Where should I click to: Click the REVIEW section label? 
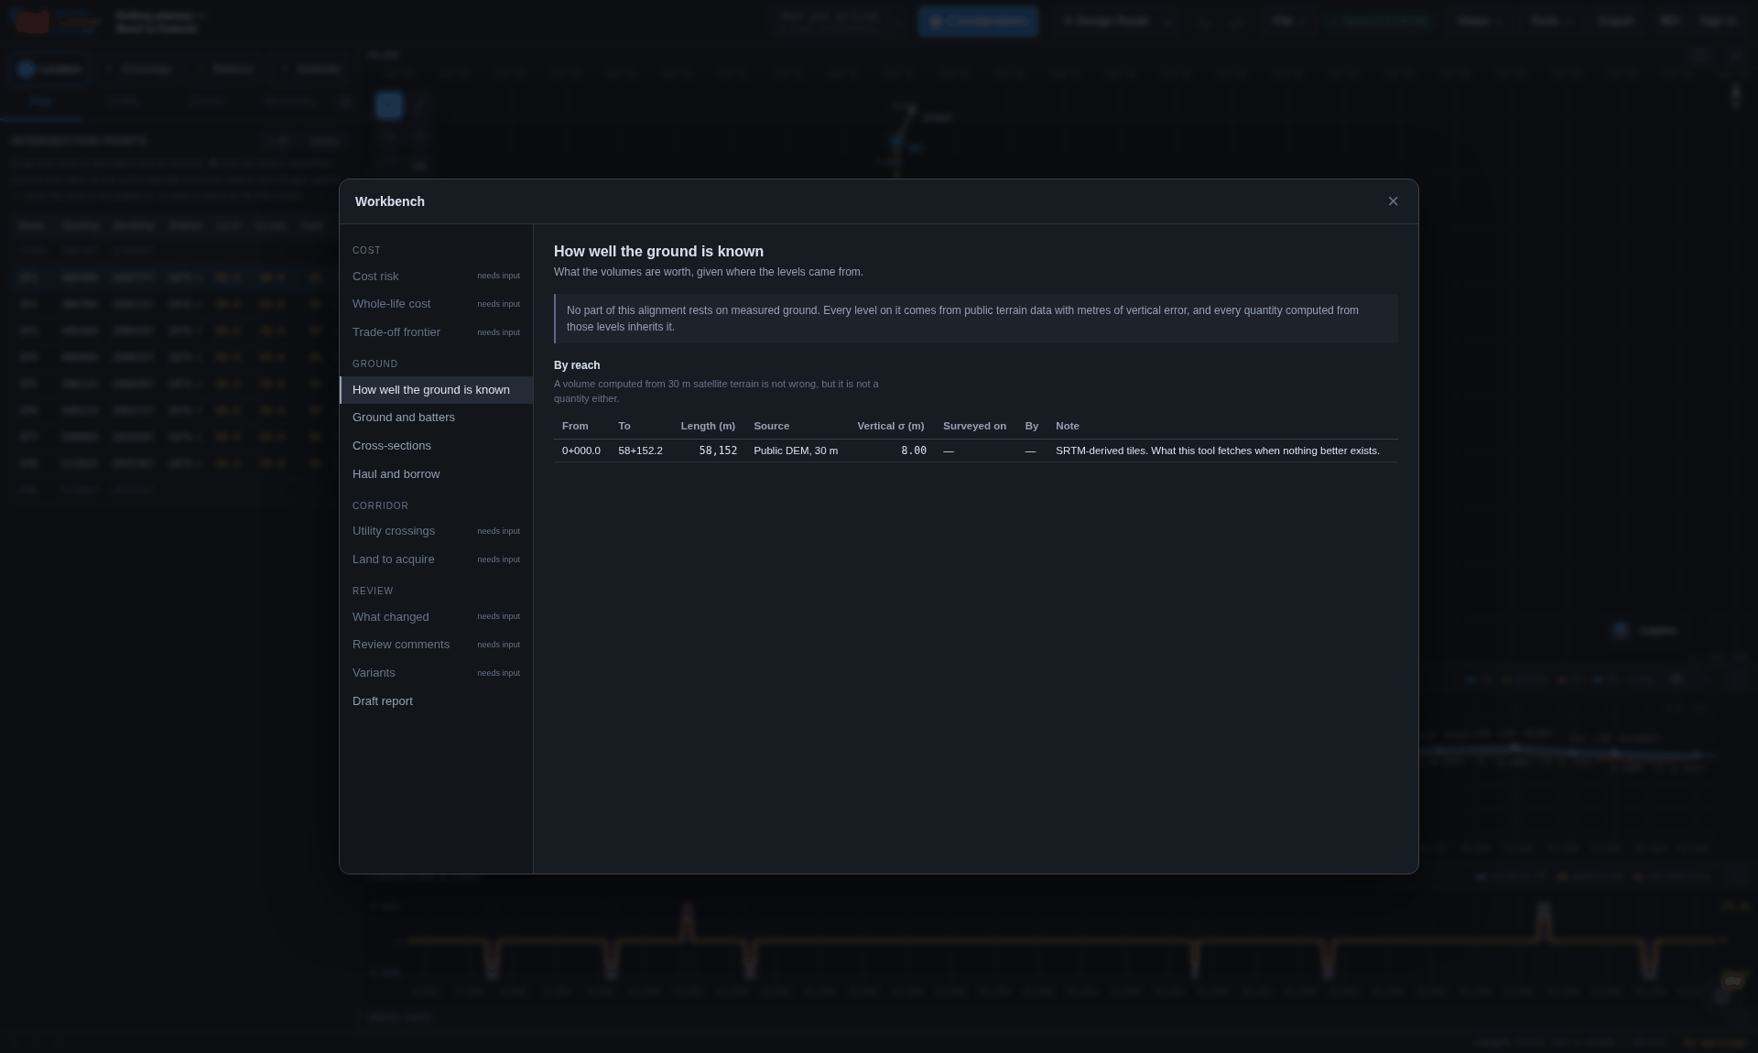click(x=373, y=592)
